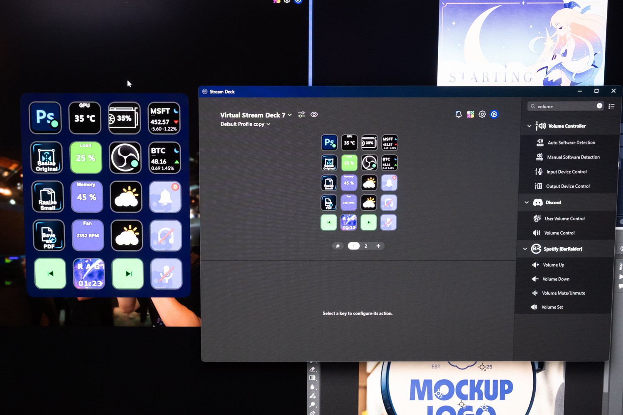Viewport: 623px width, 415px height.
Task: Toggle the eye icon to show virtual deck
Action: click(x=314, y=115)
